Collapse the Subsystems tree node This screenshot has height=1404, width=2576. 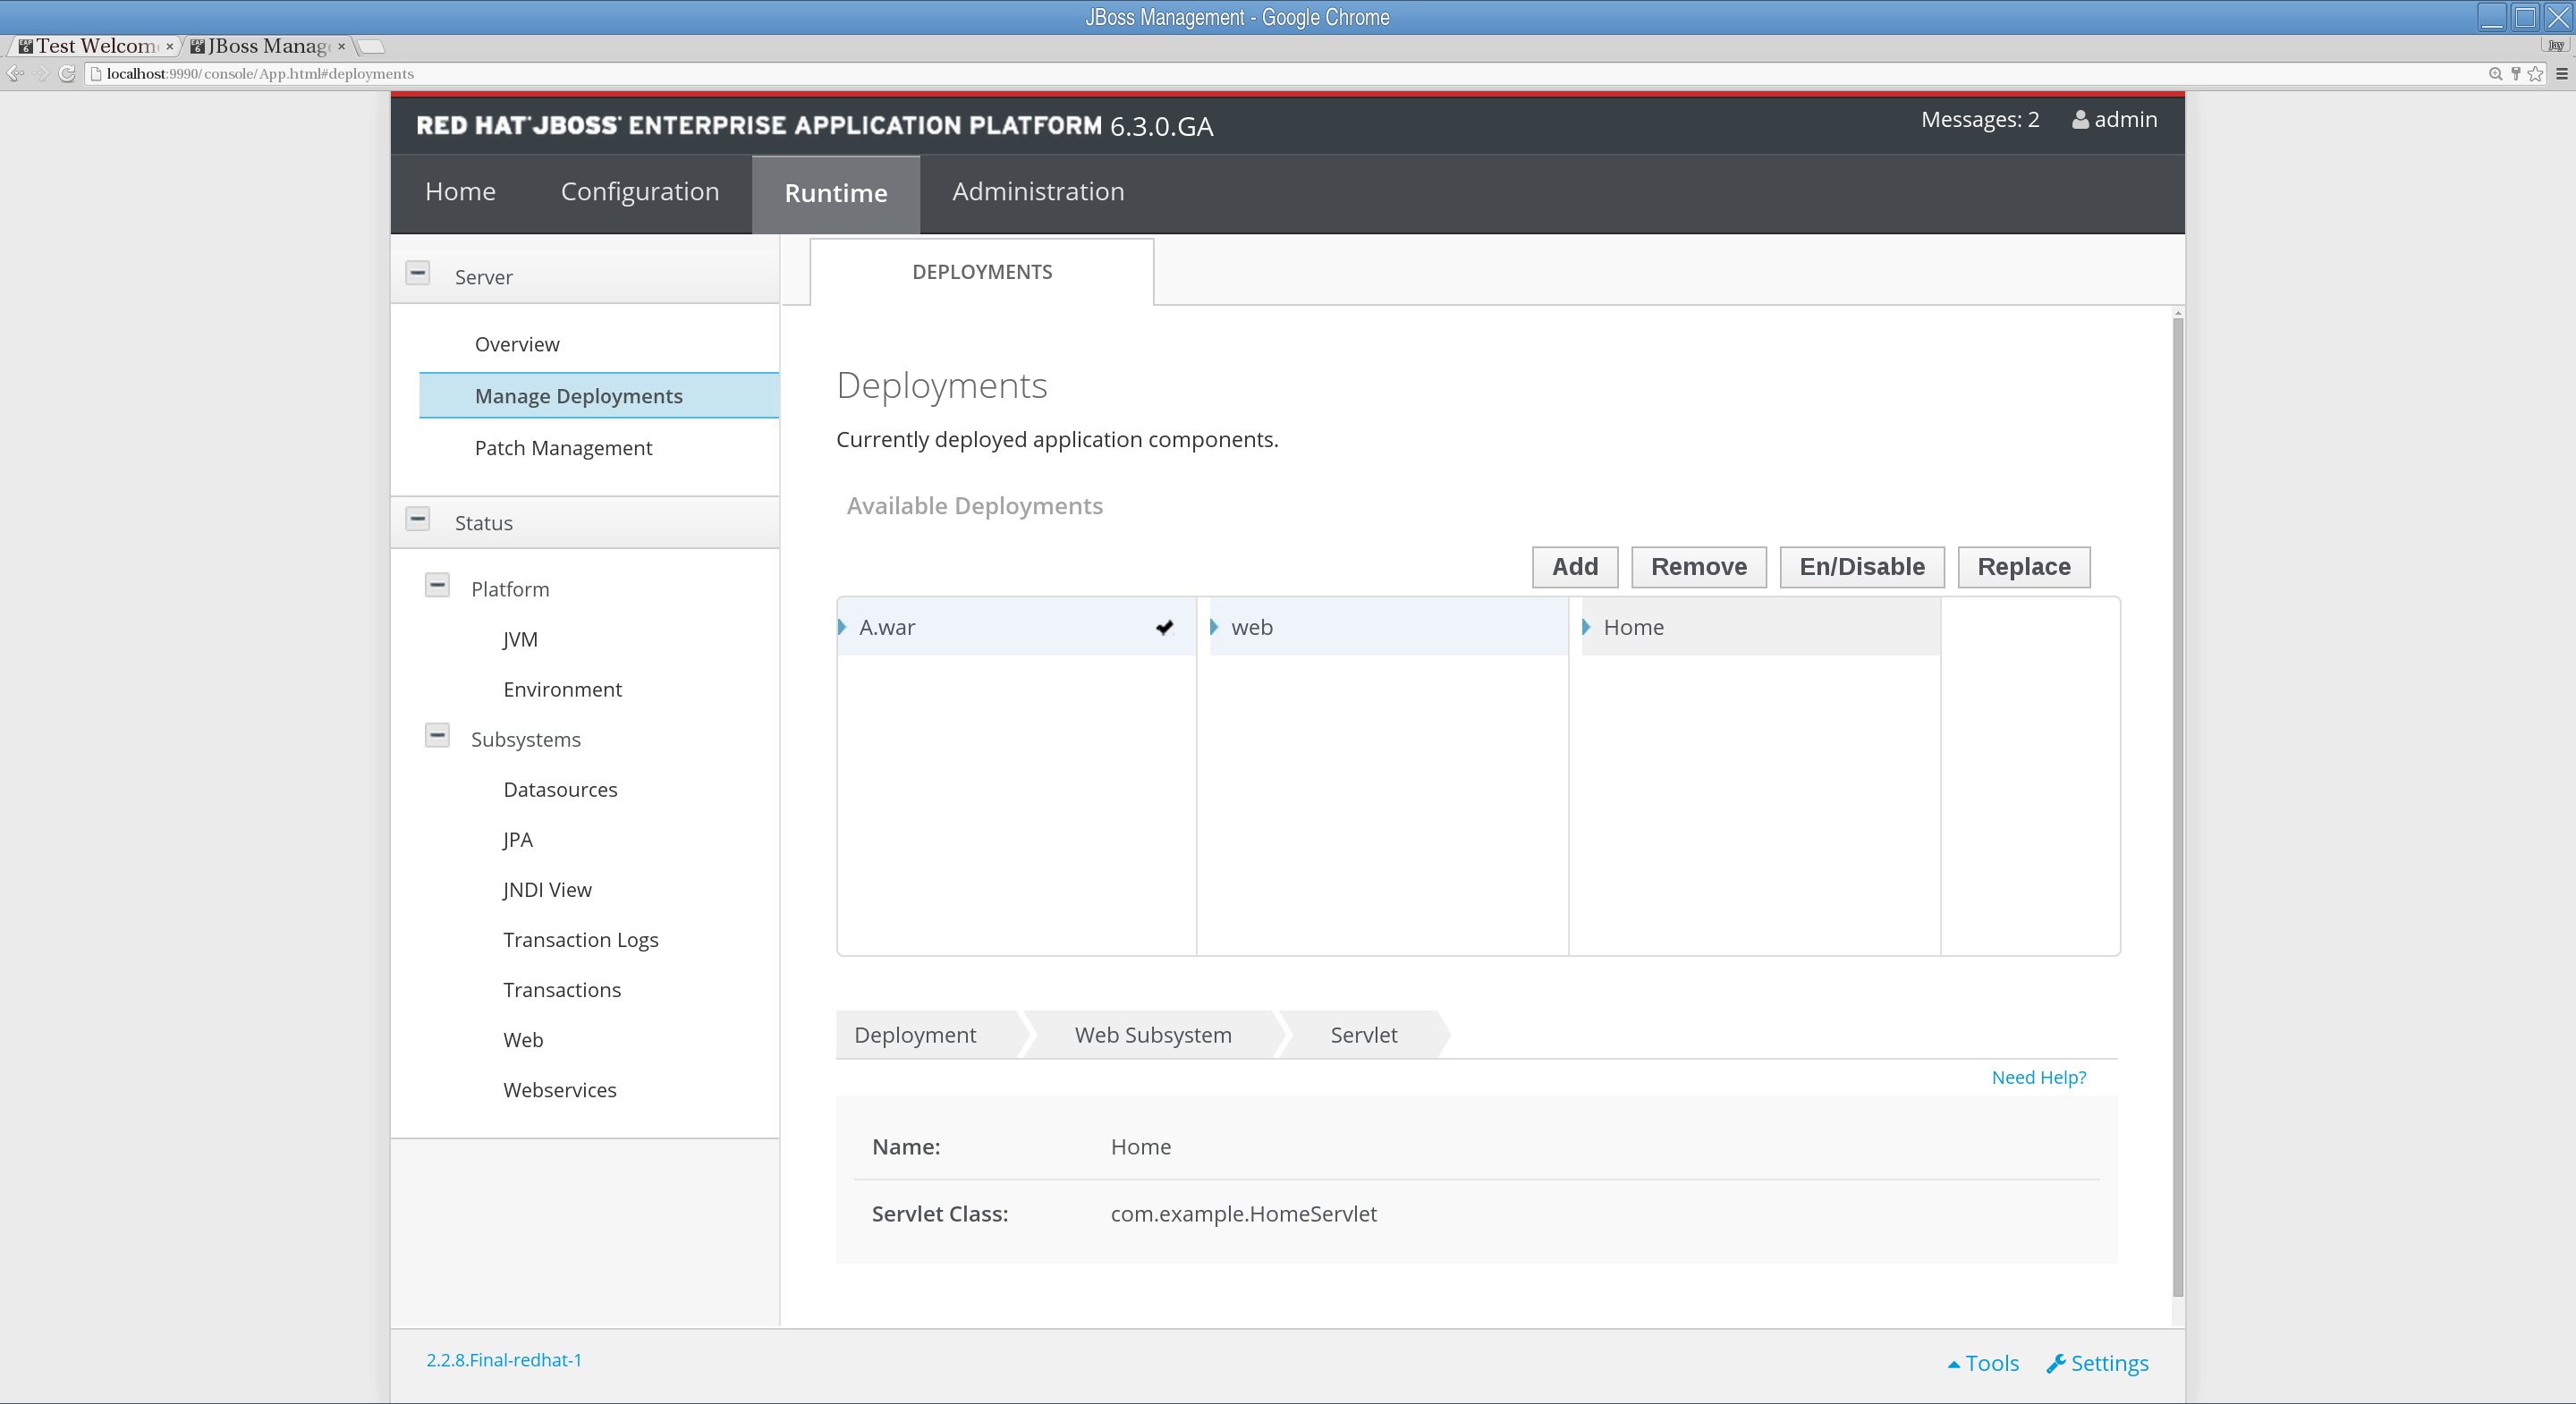coord(437,735)
